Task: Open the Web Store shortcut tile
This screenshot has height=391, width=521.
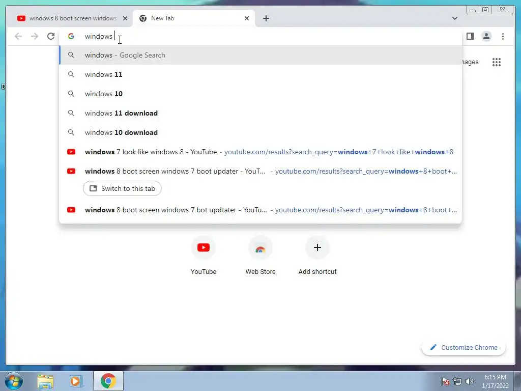Action: point(260,255)
